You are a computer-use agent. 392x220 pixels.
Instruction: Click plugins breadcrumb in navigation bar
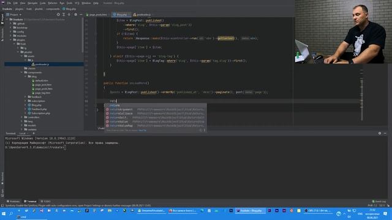click(19, 9)
